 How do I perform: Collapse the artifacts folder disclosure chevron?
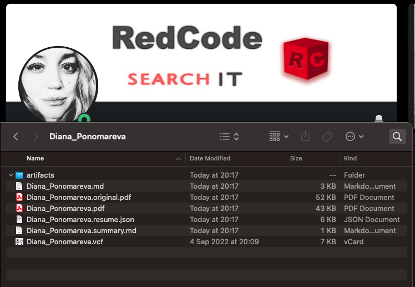click(11, 175)
